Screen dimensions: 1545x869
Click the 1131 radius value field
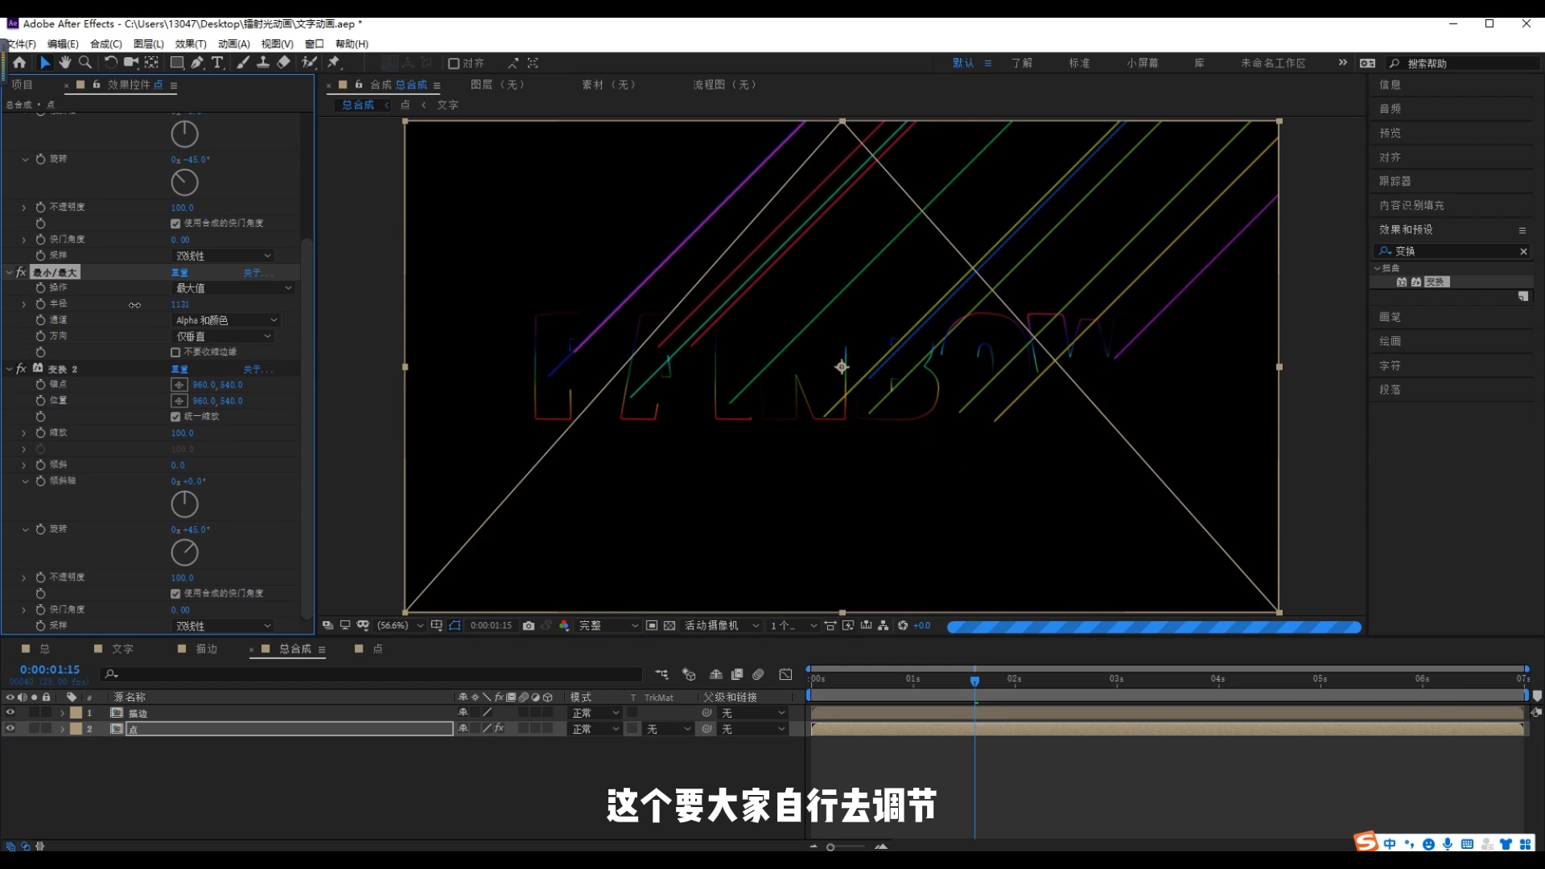pos(179,304)
